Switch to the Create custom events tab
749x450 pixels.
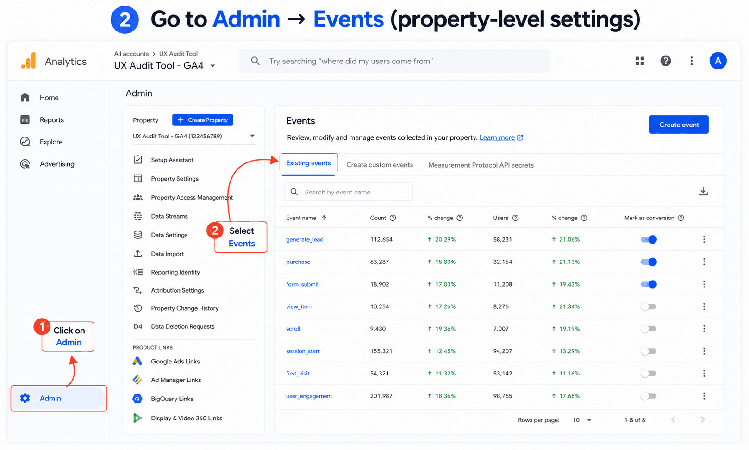pyautogui.click(x=380, y=165)
